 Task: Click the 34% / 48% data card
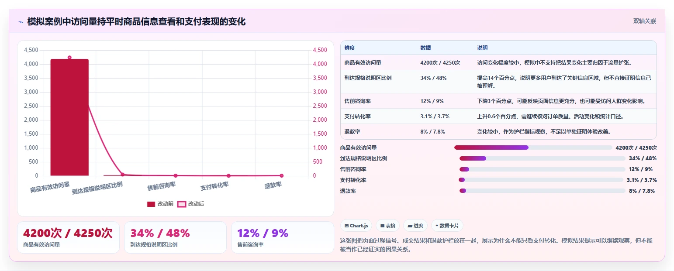pyautogui.click(x=175, y=237)
